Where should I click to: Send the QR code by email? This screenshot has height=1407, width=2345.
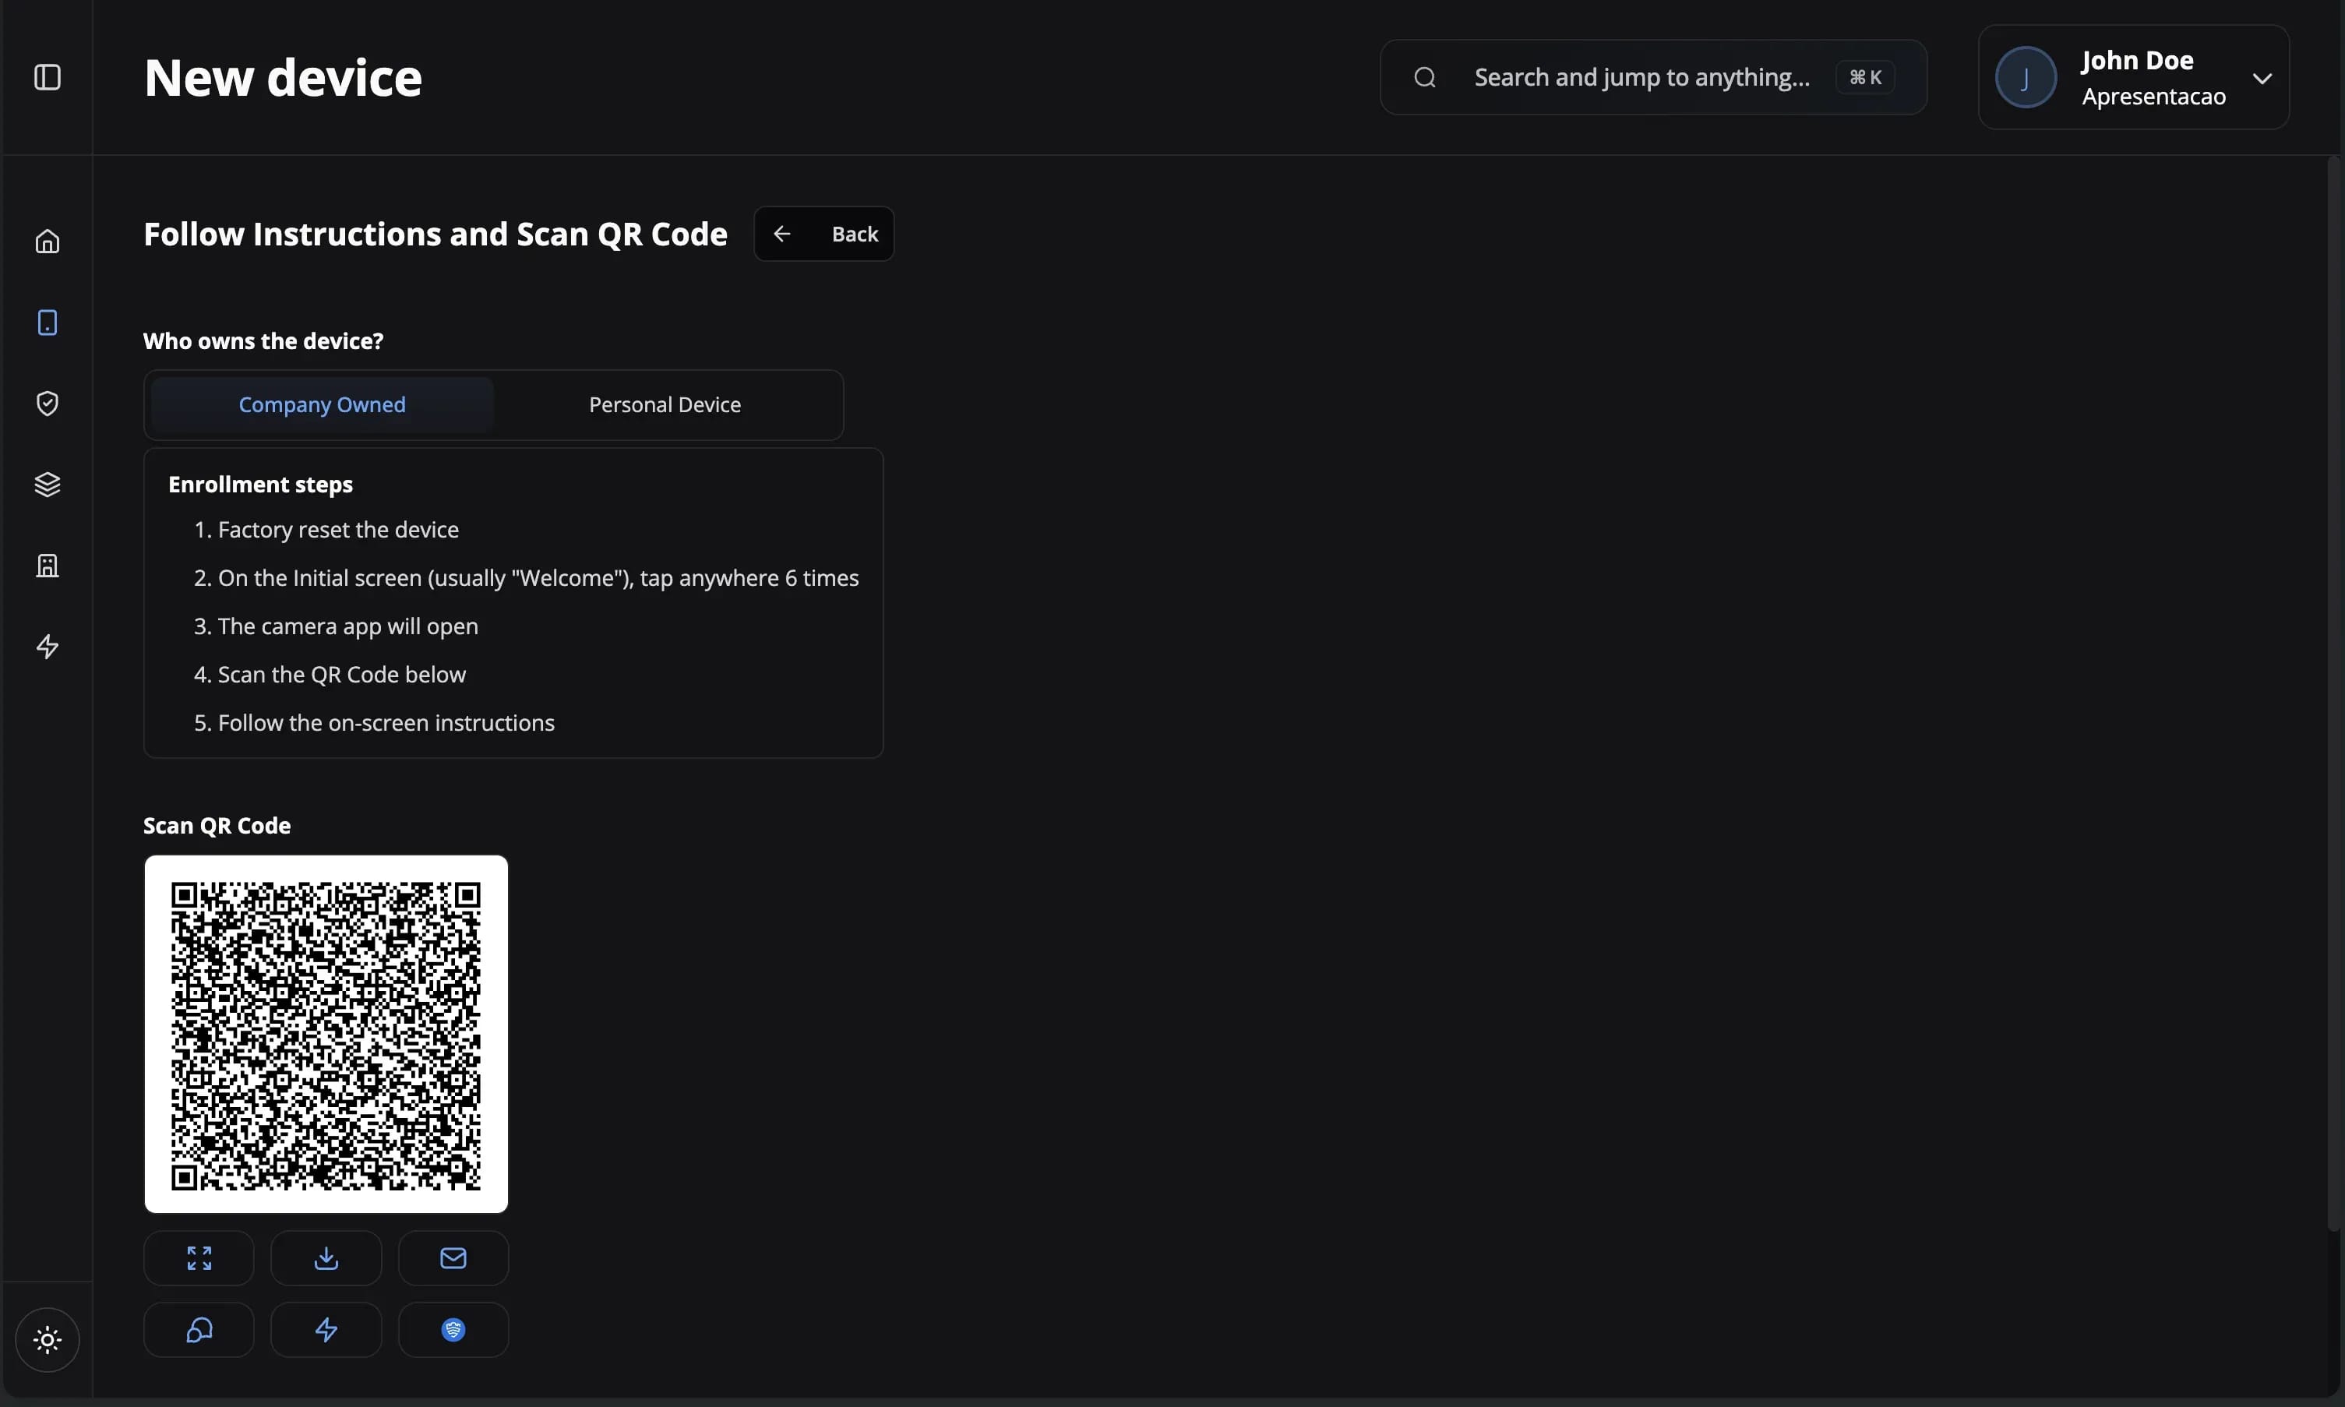(453, 1258)
